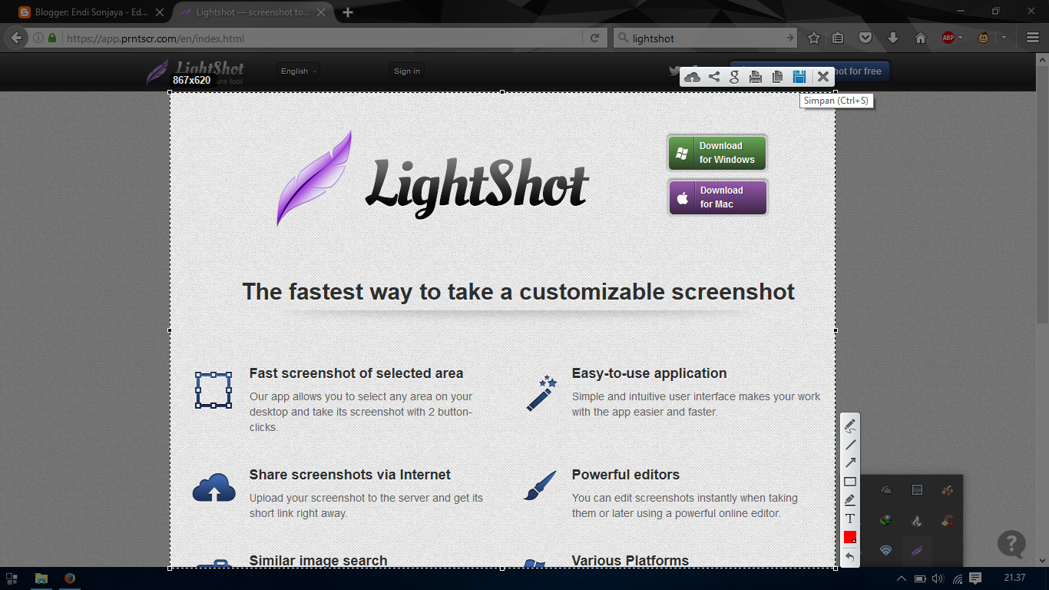Click the search box containing lightshot

point(706,38)
